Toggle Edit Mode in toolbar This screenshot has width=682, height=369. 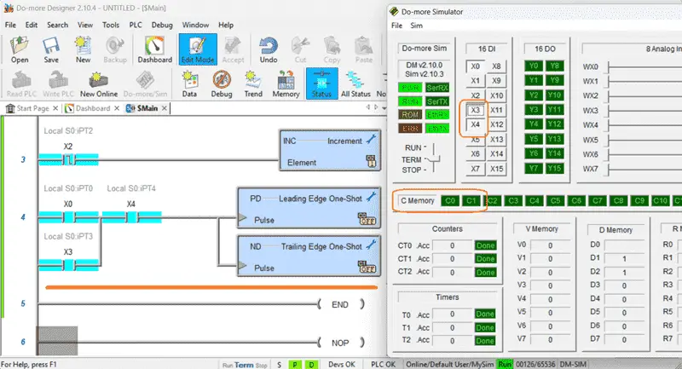198,49
